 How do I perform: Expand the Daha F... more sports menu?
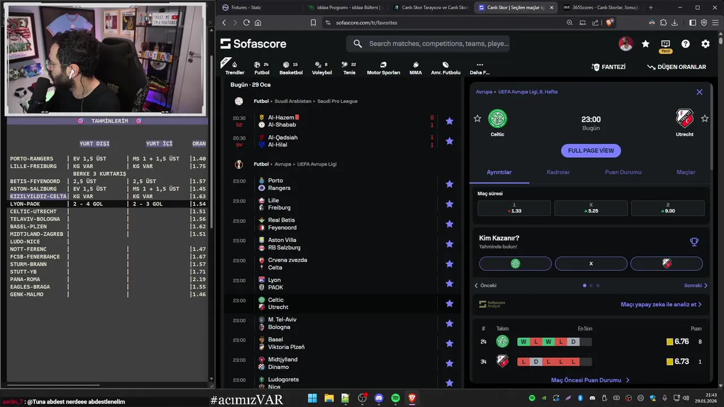pos(480,68)
